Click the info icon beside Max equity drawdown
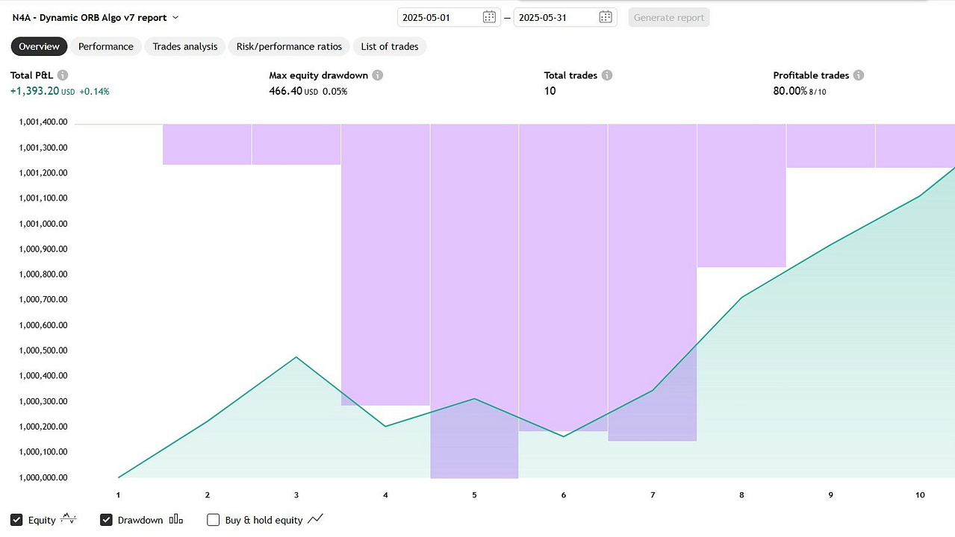The height and width of the screenshot is (537, 955). point(378,75)
